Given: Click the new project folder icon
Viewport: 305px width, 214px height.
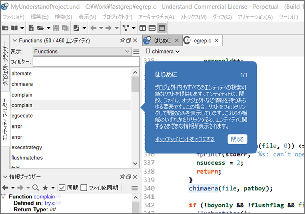Looking at the screenshot, I should click(x=5, y=28).
